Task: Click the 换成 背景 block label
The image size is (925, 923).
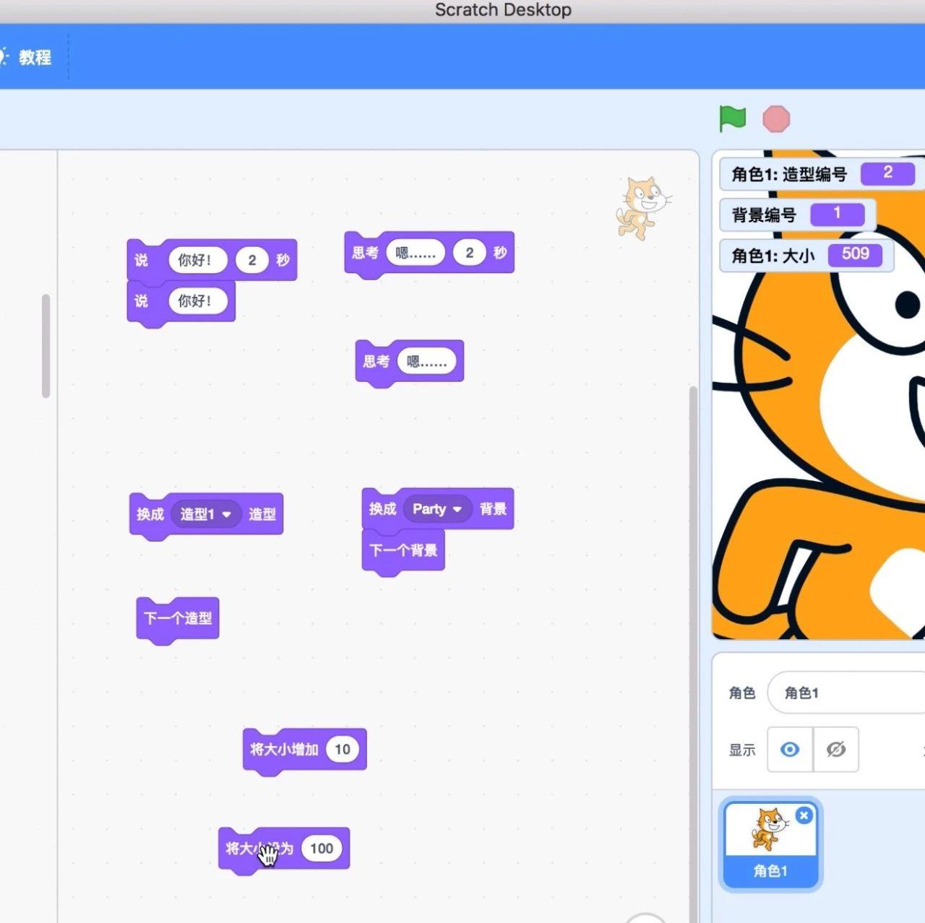Action: (x=382, y=509)
